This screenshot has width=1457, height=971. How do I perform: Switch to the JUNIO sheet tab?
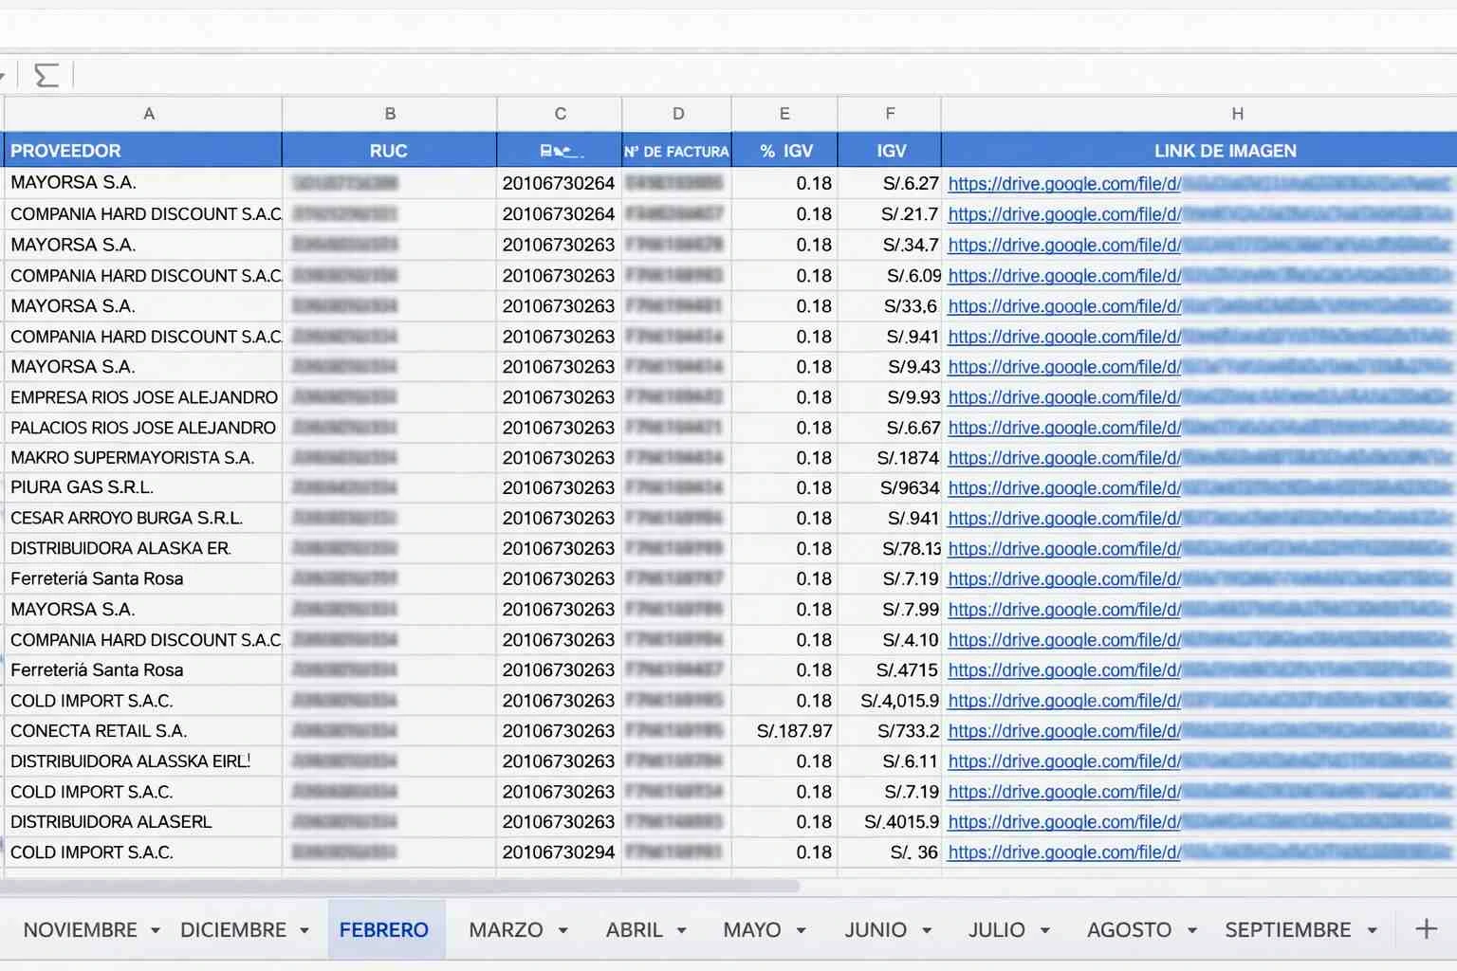point(875,929)
